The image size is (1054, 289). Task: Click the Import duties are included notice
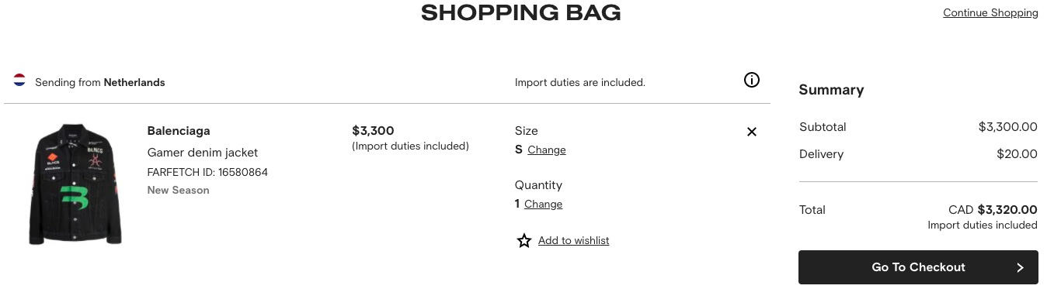[580, 82]
